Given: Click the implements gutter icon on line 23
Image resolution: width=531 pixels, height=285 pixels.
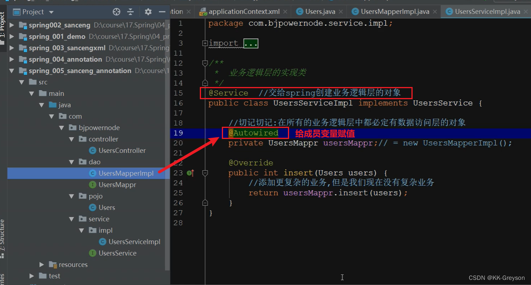Looking at the screenshot, I should (191, 173).
